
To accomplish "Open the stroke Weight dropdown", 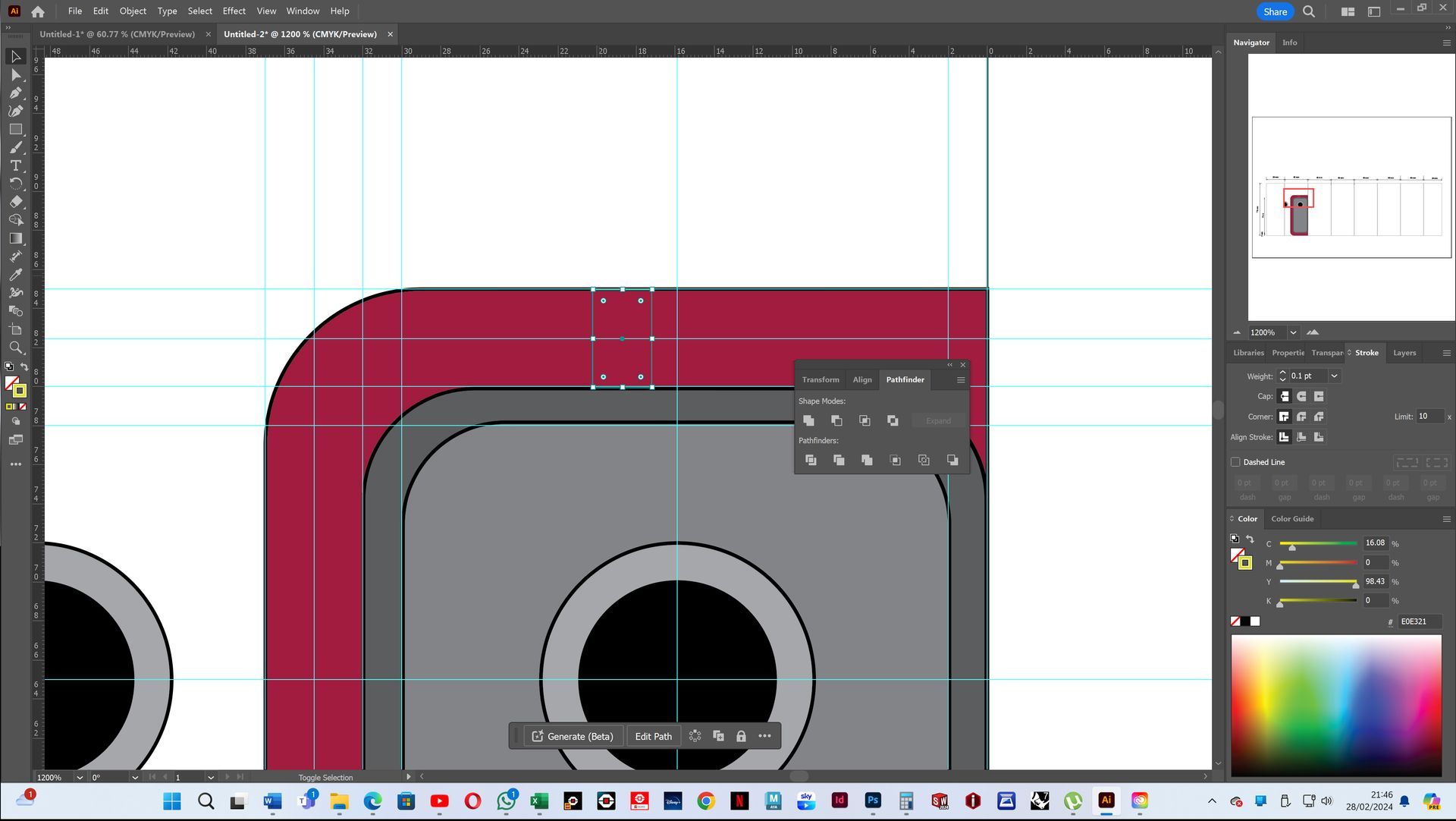I will [x=1334, y=376].
